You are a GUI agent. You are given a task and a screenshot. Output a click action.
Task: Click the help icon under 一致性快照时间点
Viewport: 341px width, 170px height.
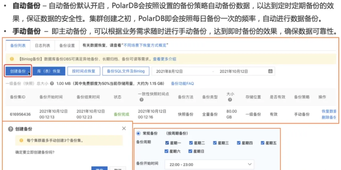click(x=141, y=100)
